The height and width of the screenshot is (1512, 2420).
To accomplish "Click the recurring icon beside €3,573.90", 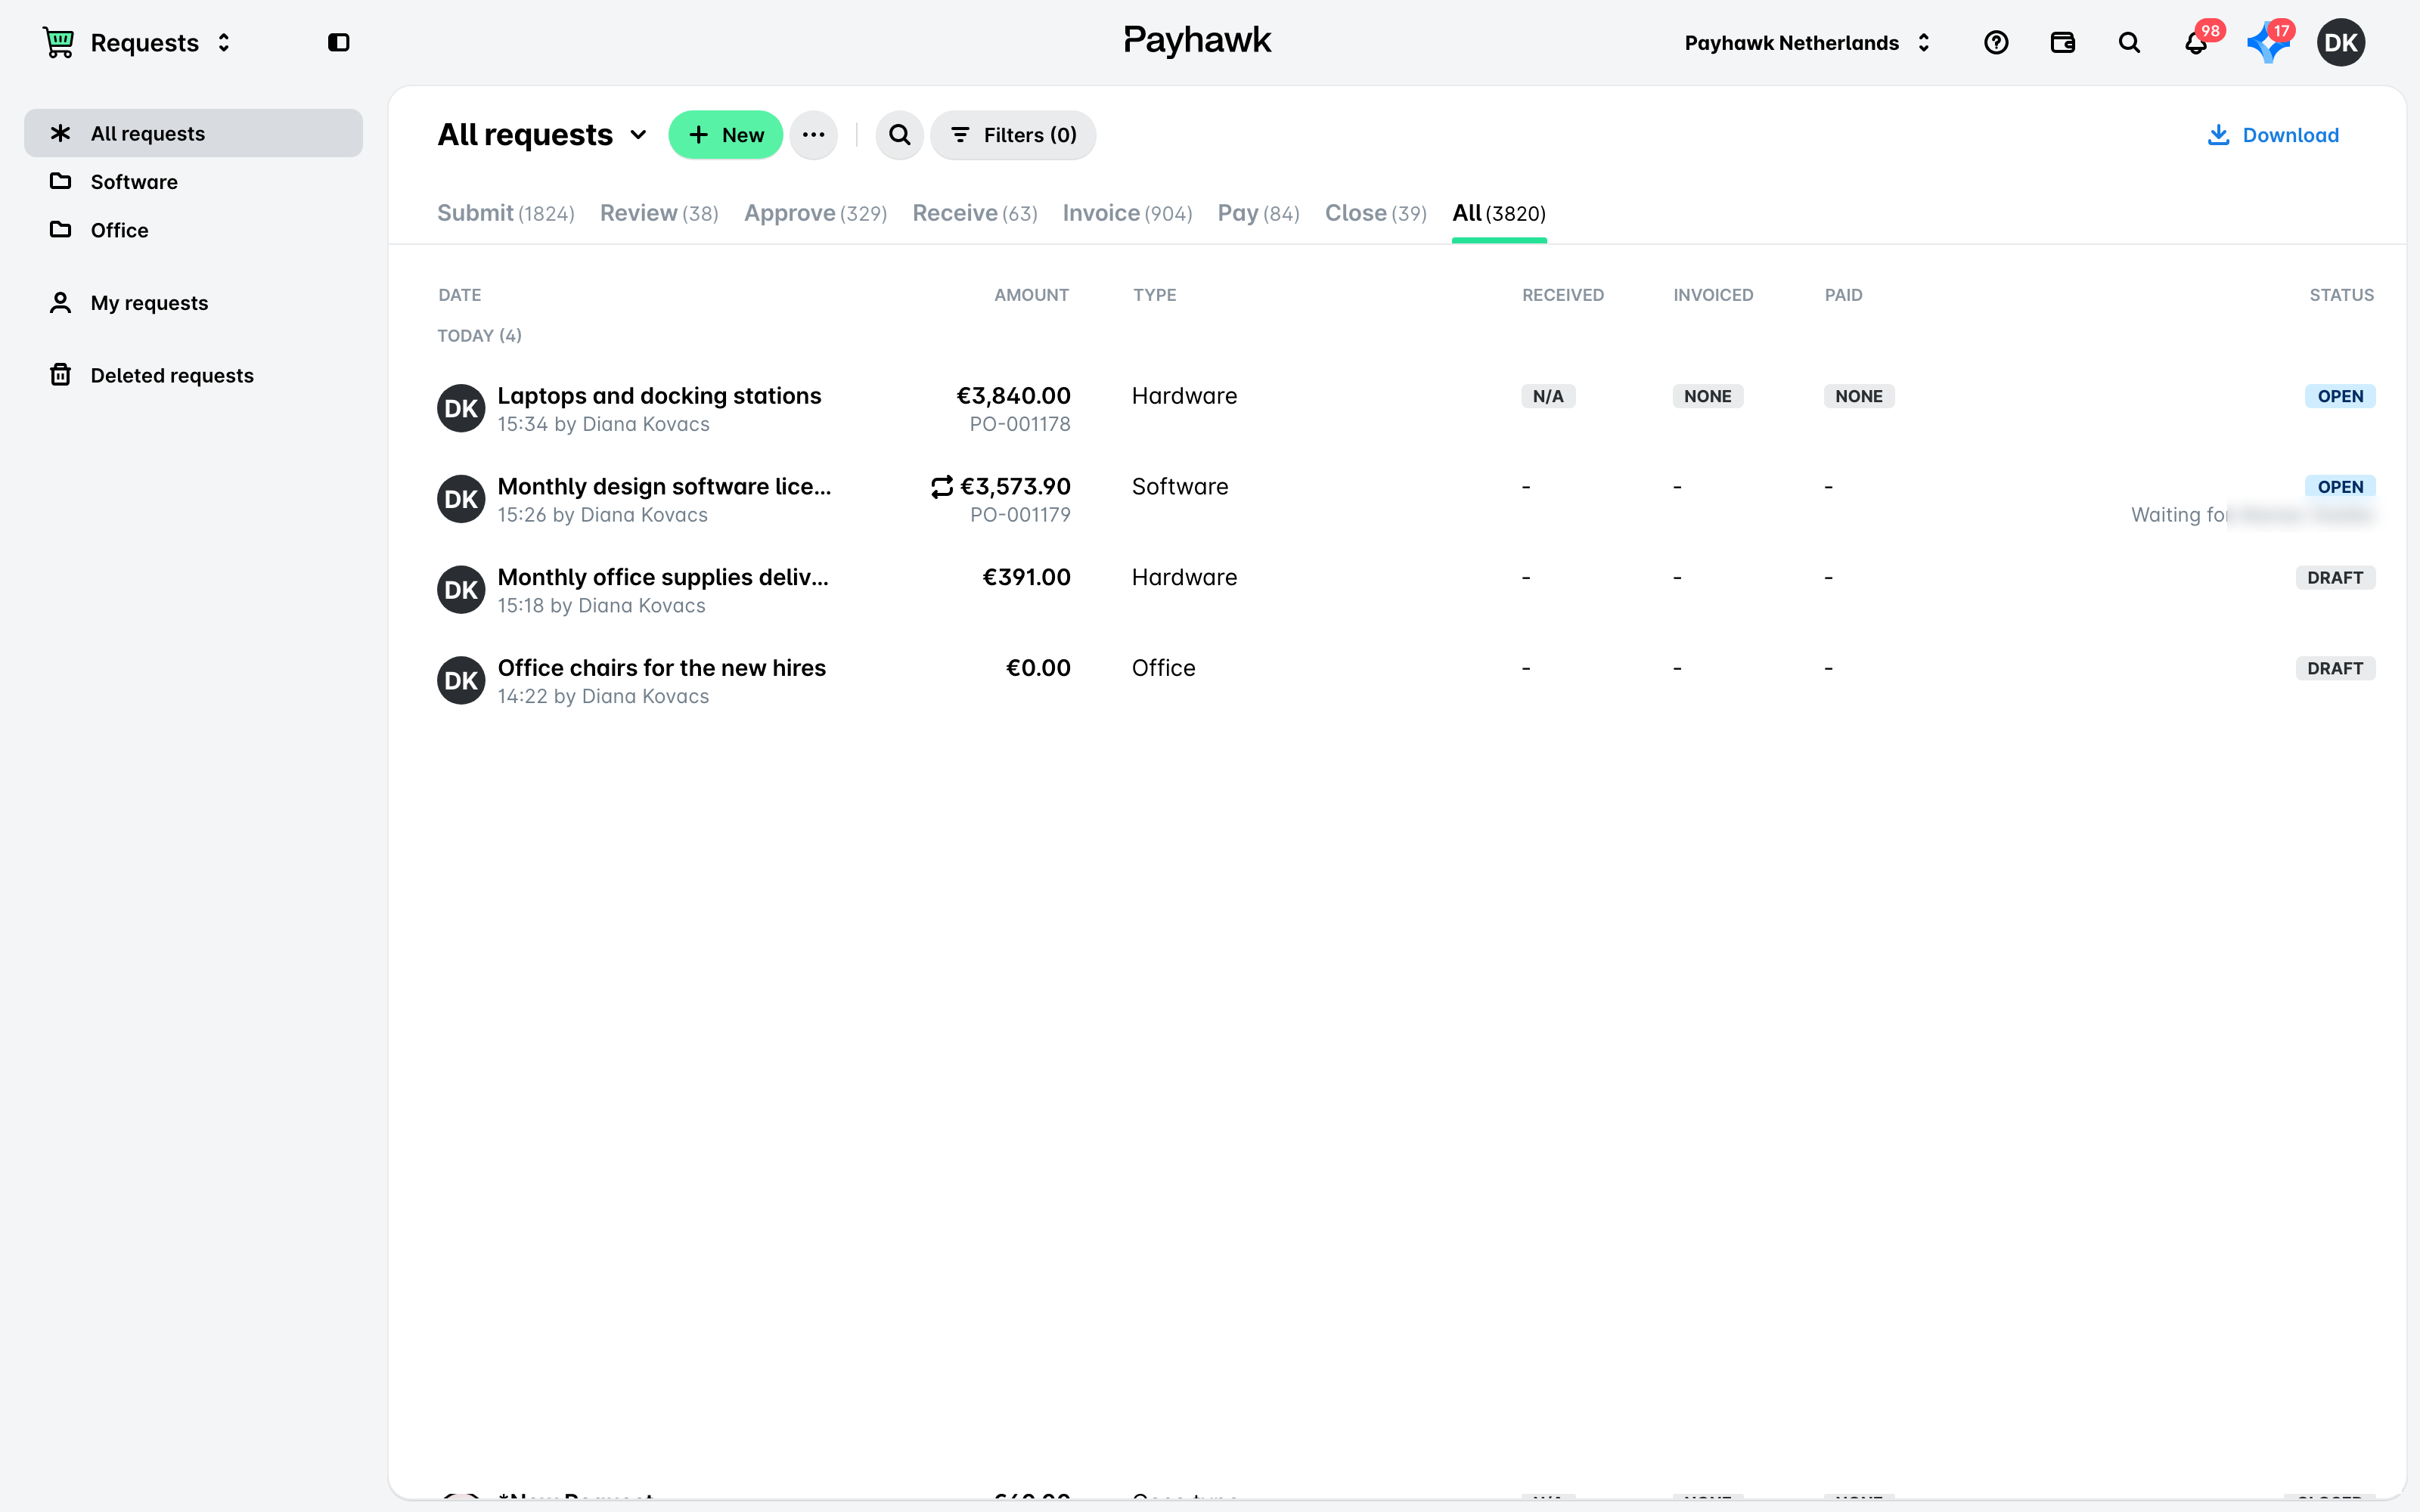I will 942,487.
